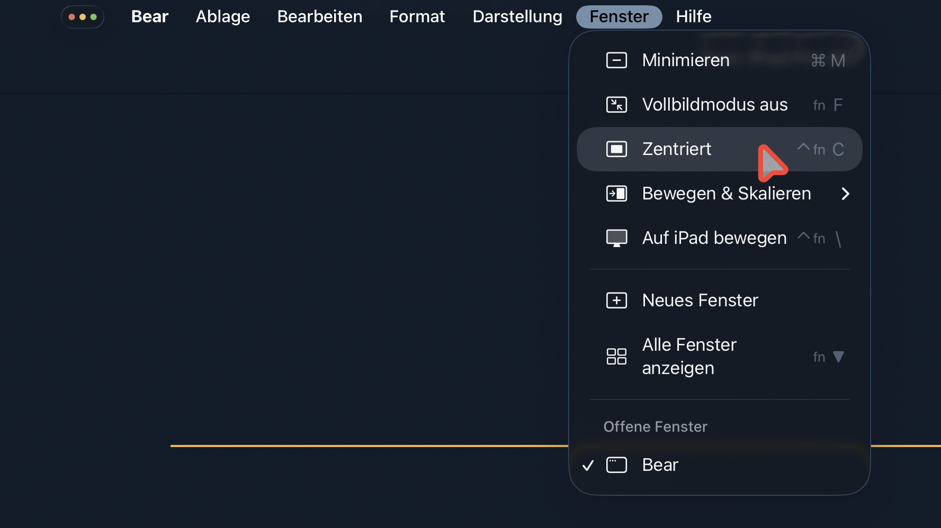Open the Hilfe menu

693,16
